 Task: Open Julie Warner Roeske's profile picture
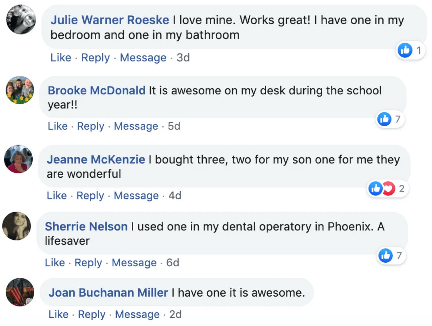[x=21, y=20]
